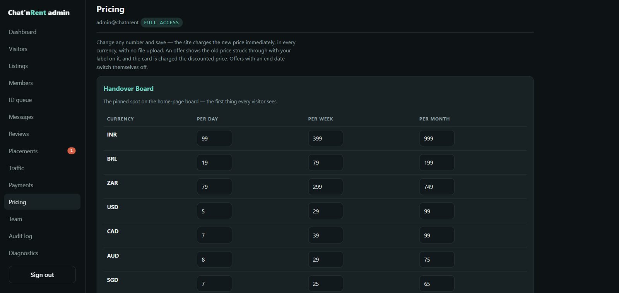Select ZAR per week price box
This screenshot has height=293, width=619.
tap(325, 186)
